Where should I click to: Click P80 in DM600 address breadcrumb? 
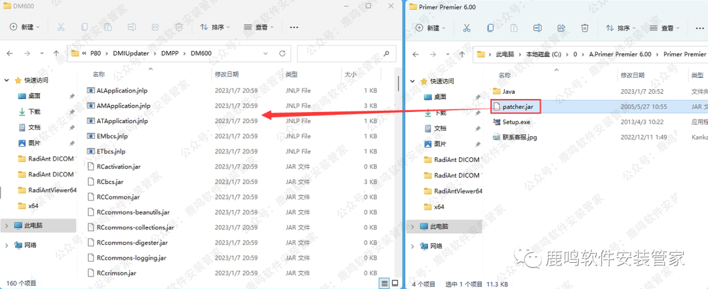coord(95,53)
